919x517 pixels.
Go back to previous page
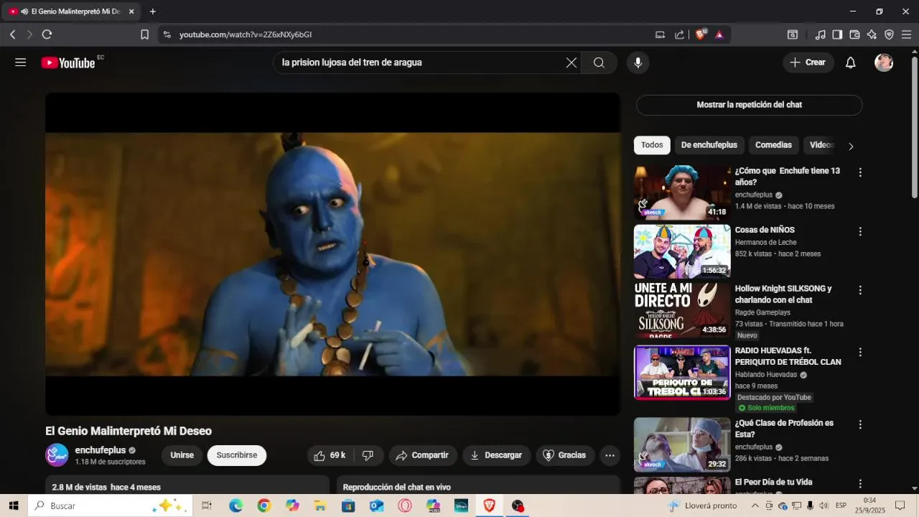[12, 34]
